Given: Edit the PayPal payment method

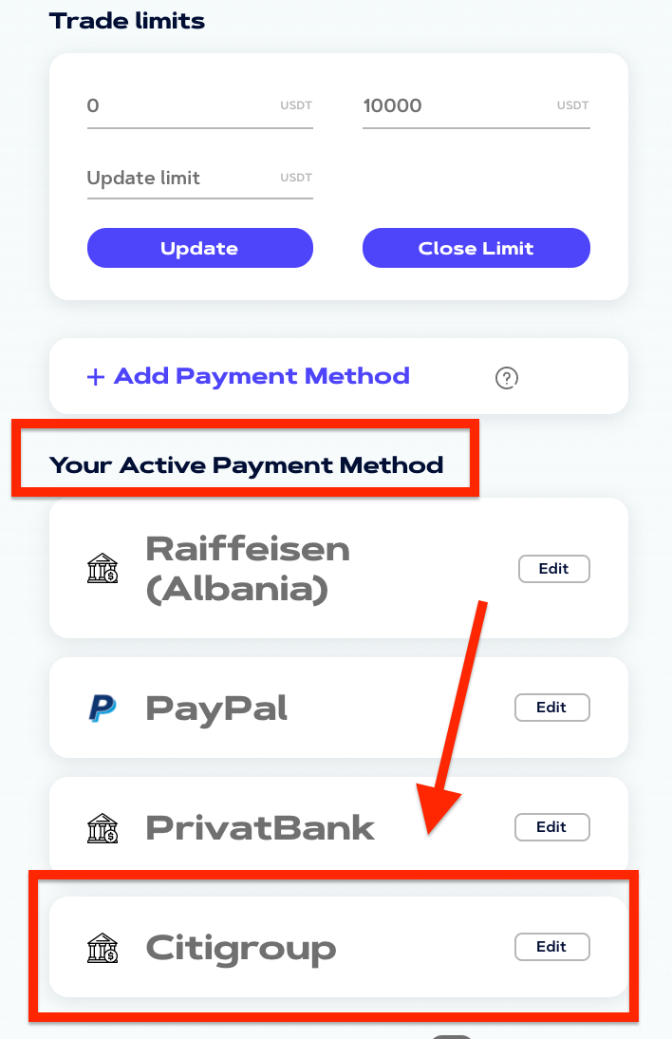Looking at the screenshot, I should coord(552,707).
